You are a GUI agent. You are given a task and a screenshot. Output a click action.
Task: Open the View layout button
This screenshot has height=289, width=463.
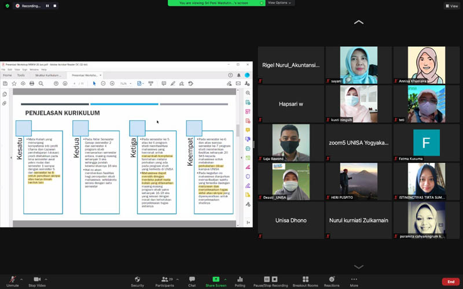pos(452,6)
